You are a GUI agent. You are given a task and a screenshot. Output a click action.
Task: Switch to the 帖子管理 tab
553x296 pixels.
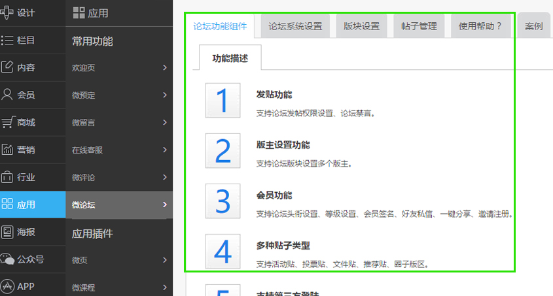[419, 27]
